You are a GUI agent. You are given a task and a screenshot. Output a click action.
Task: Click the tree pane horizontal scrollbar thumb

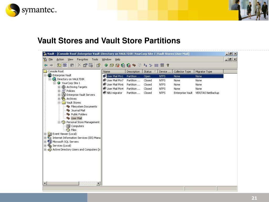pyautogui.click(x=63, y=183)
